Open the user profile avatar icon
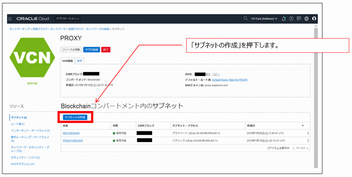Viewport: 352px width, 177px height. pyautogui.click(x=314, y=19)
